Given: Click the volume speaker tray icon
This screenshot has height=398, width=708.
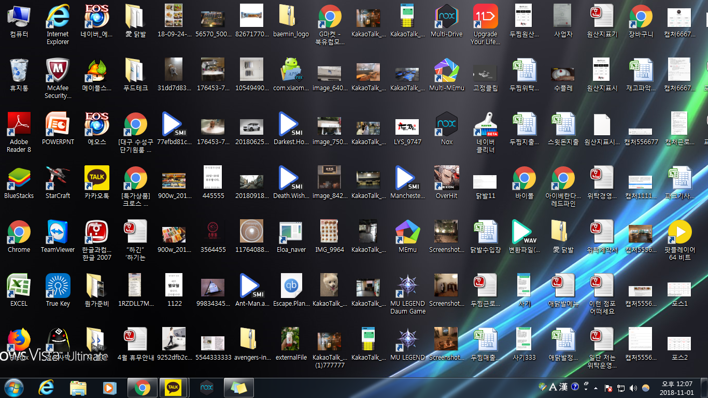Looking at the screenshot, I should [x=633, y=388].
